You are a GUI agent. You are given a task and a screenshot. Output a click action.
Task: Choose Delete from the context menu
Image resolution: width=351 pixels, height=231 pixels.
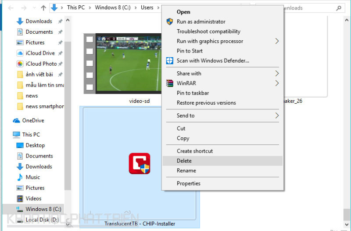click(184, 161)
